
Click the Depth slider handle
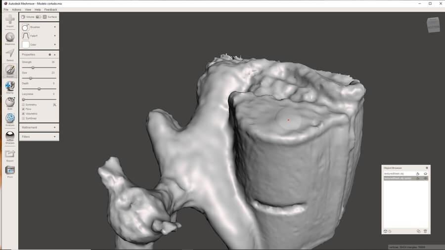pos(39,89)
